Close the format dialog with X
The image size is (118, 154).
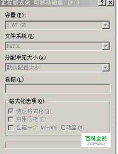[x=110, y=3]
